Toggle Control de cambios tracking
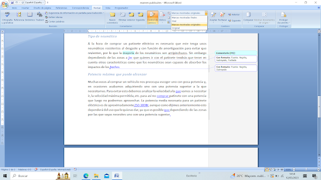 tap(152, 18)
